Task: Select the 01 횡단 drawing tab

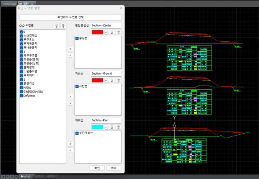Action: 24,4
